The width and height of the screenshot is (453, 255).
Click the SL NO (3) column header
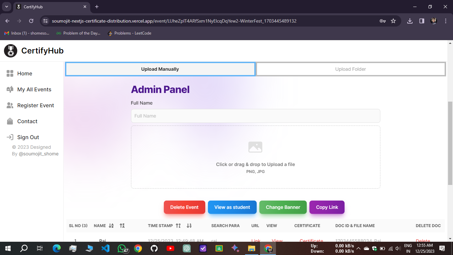(x=78, y=225)
